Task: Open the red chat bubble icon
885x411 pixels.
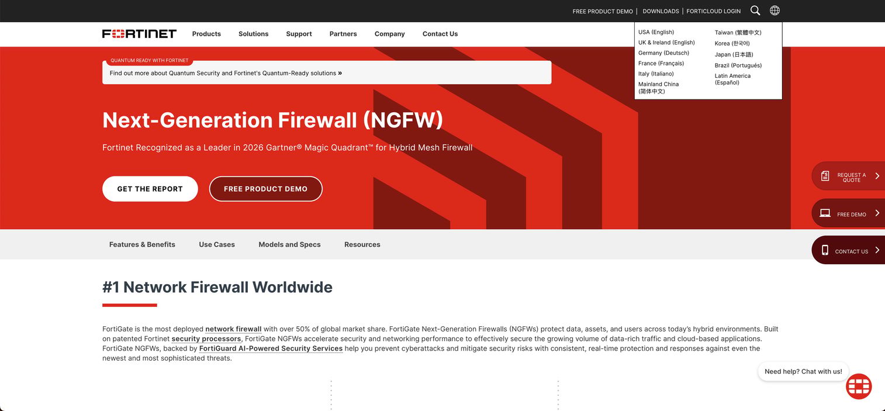Action: (859, 386)
